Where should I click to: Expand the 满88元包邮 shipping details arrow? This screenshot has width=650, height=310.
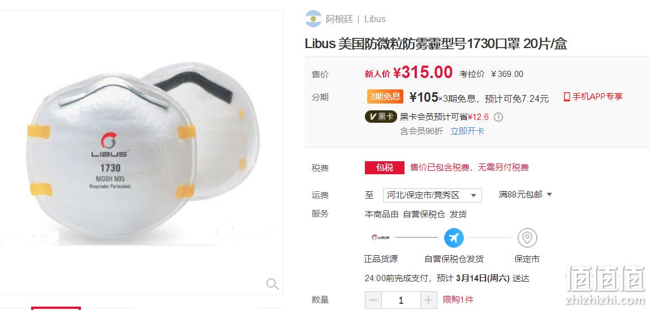pyautogui.click(x=550, y=195)
